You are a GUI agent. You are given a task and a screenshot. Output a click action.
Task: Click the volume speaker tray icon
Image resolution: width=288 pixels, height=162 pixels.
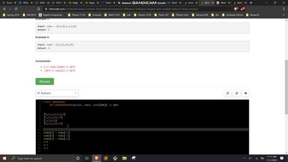[250, 158]
